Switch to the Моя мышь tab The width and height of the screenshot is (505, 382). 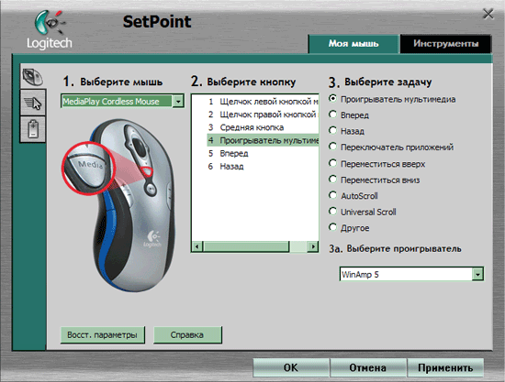pyautogui.click(x=353, y=44)
